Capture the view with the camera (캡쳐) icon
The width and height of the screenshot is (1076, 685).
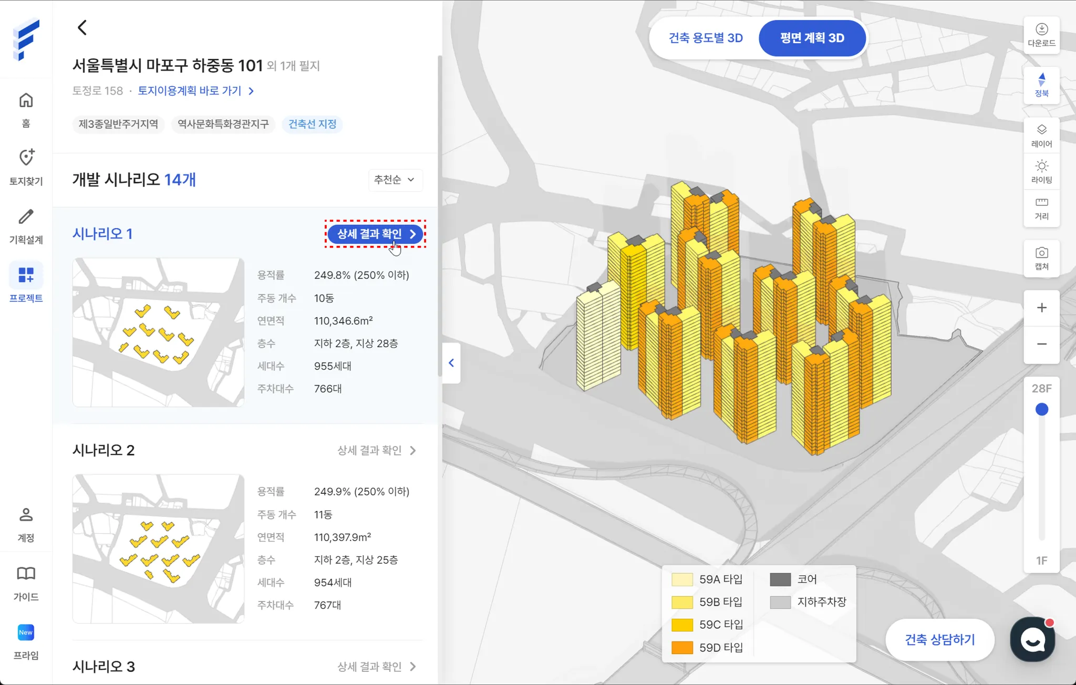tap(1041, 258)
